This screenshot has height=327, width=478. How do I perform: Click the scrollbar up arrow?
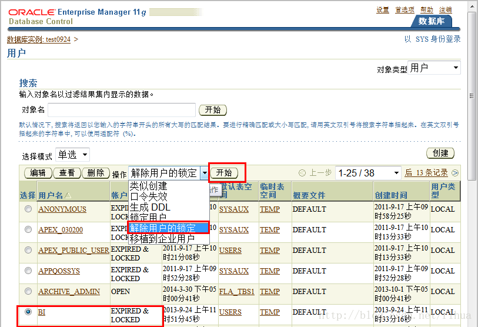pos(472,5)
